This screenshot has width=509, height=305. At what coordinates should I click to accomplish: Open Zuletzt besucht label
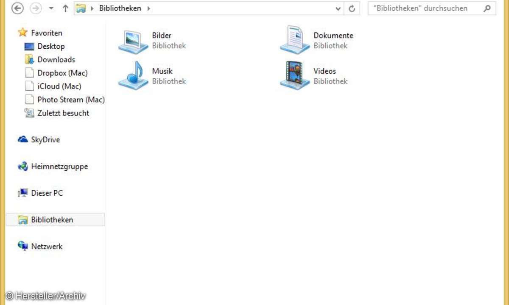pyautogui.click(x=63, y=113)
